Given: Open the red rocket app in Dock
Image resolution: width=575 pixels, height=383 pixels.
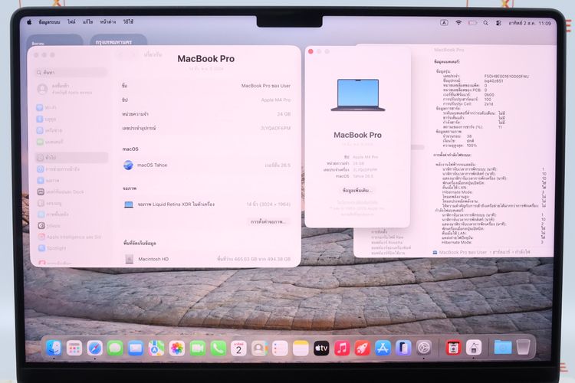Looking at the screenshot, I should pos(363,348).
